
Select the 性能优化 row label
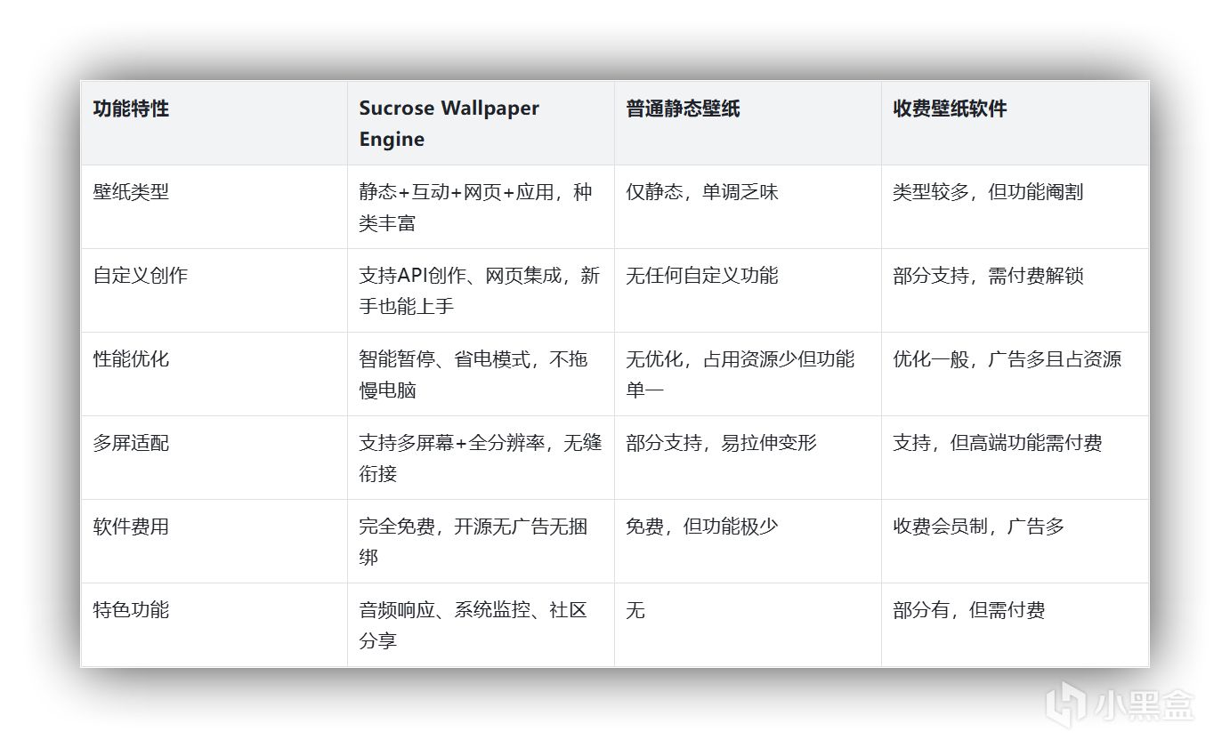click(131, 359)
